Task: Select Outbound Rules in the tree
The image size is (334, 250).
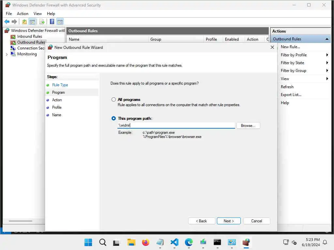Action: pos(31,42)
